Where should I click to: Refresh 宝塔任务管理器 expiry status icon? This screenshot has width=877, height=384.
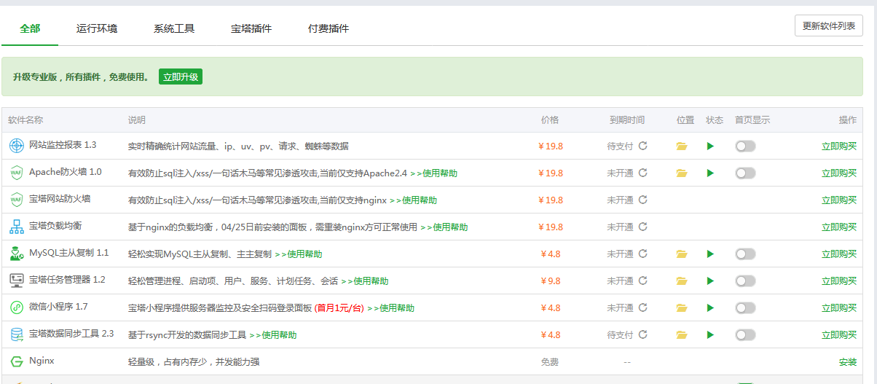pyautogui.click(x=642, y=281)
